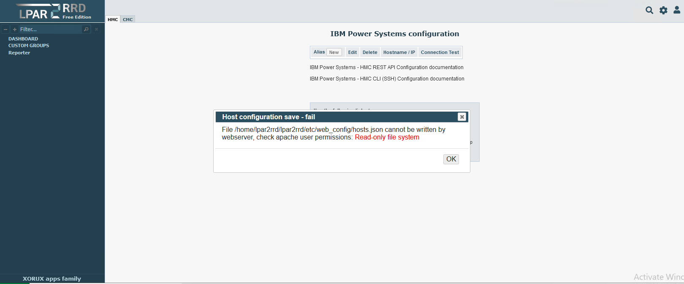Viewport: 684px width, 284px height.
Task: Switch to the HMC tab
Action: coord(113,19)
